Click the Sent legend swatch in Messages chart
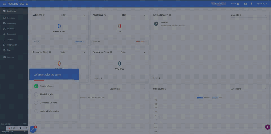The image size is (271, 134). click(215, 97)
